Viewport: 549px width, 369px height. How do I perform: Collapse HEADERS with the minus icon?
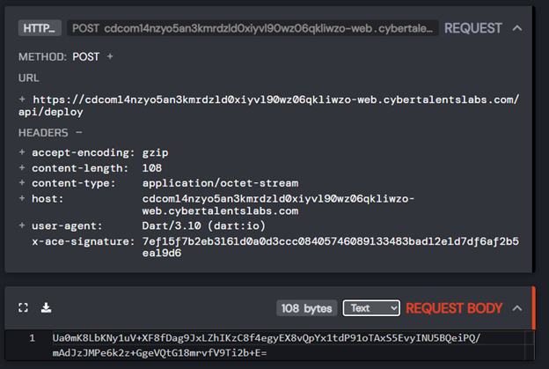pyautogui.click(x=79, y=132)
